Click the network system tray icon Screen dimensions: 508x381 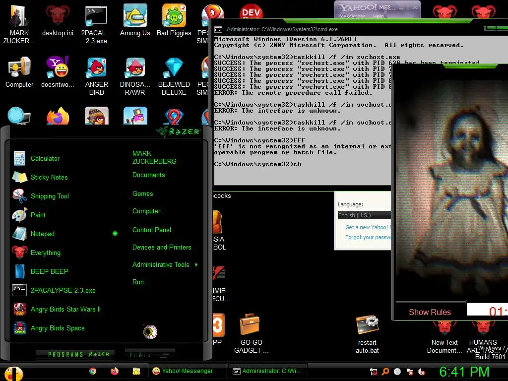(374, 372)
